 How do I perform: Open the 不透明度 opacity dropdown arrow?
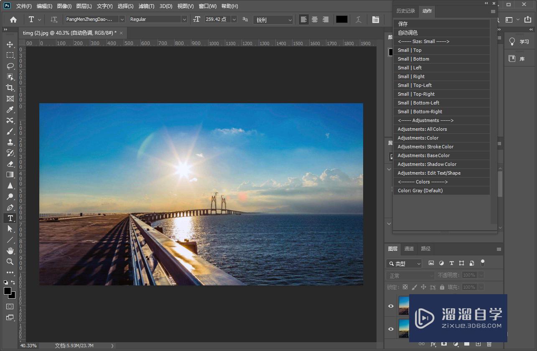(x=481, y=275)
